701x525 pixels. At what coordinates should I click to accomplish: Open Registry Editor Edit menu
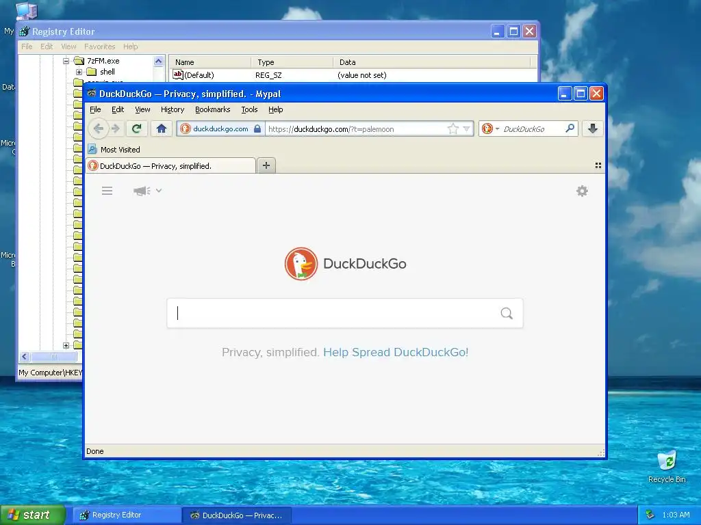click(x=47, y=46)
